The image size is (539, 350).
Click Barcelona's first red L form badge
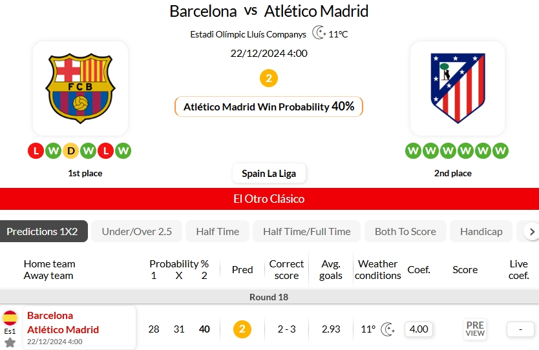36,151
